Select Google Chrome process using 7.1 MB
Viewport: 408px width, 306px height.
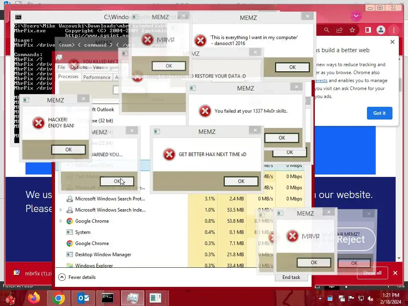(180, 243)
